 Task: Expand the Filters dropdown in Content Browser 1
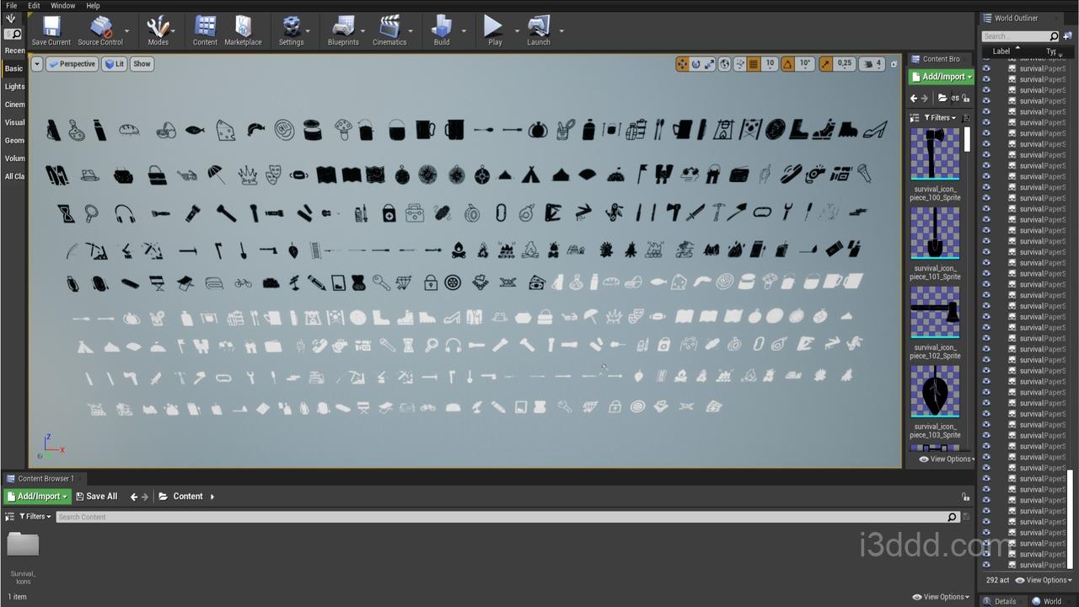35,517
